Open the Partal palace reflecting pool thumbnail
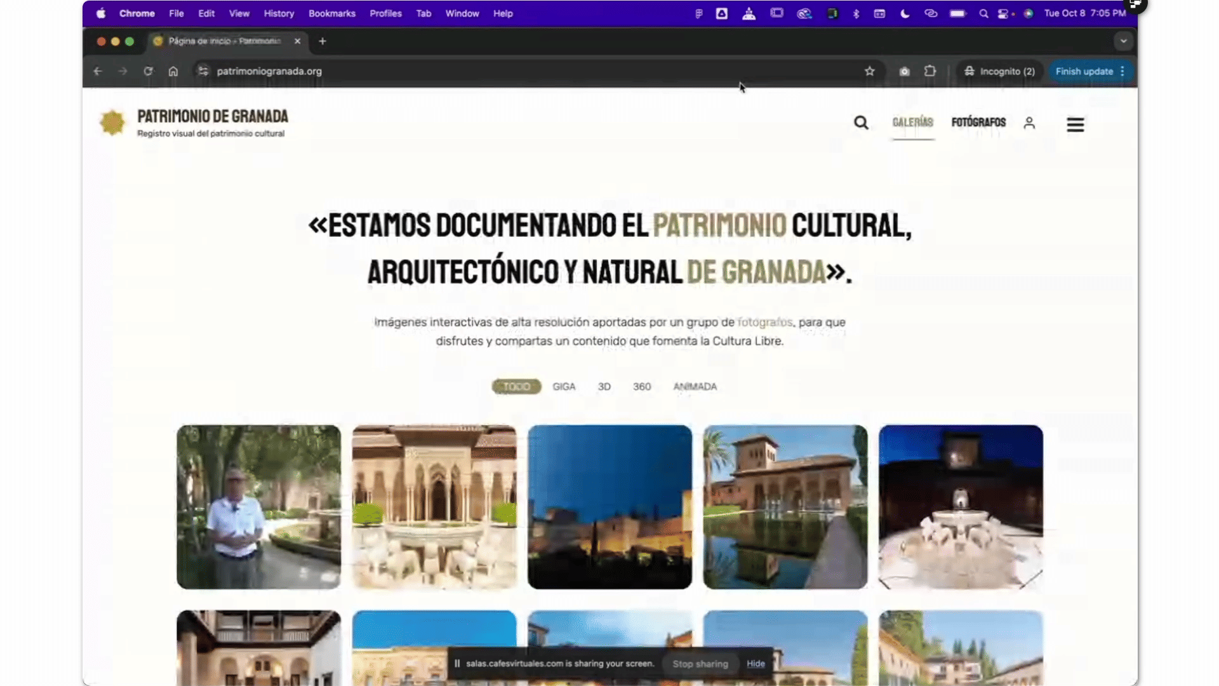Screen dimensions: 1219x686 785,507
